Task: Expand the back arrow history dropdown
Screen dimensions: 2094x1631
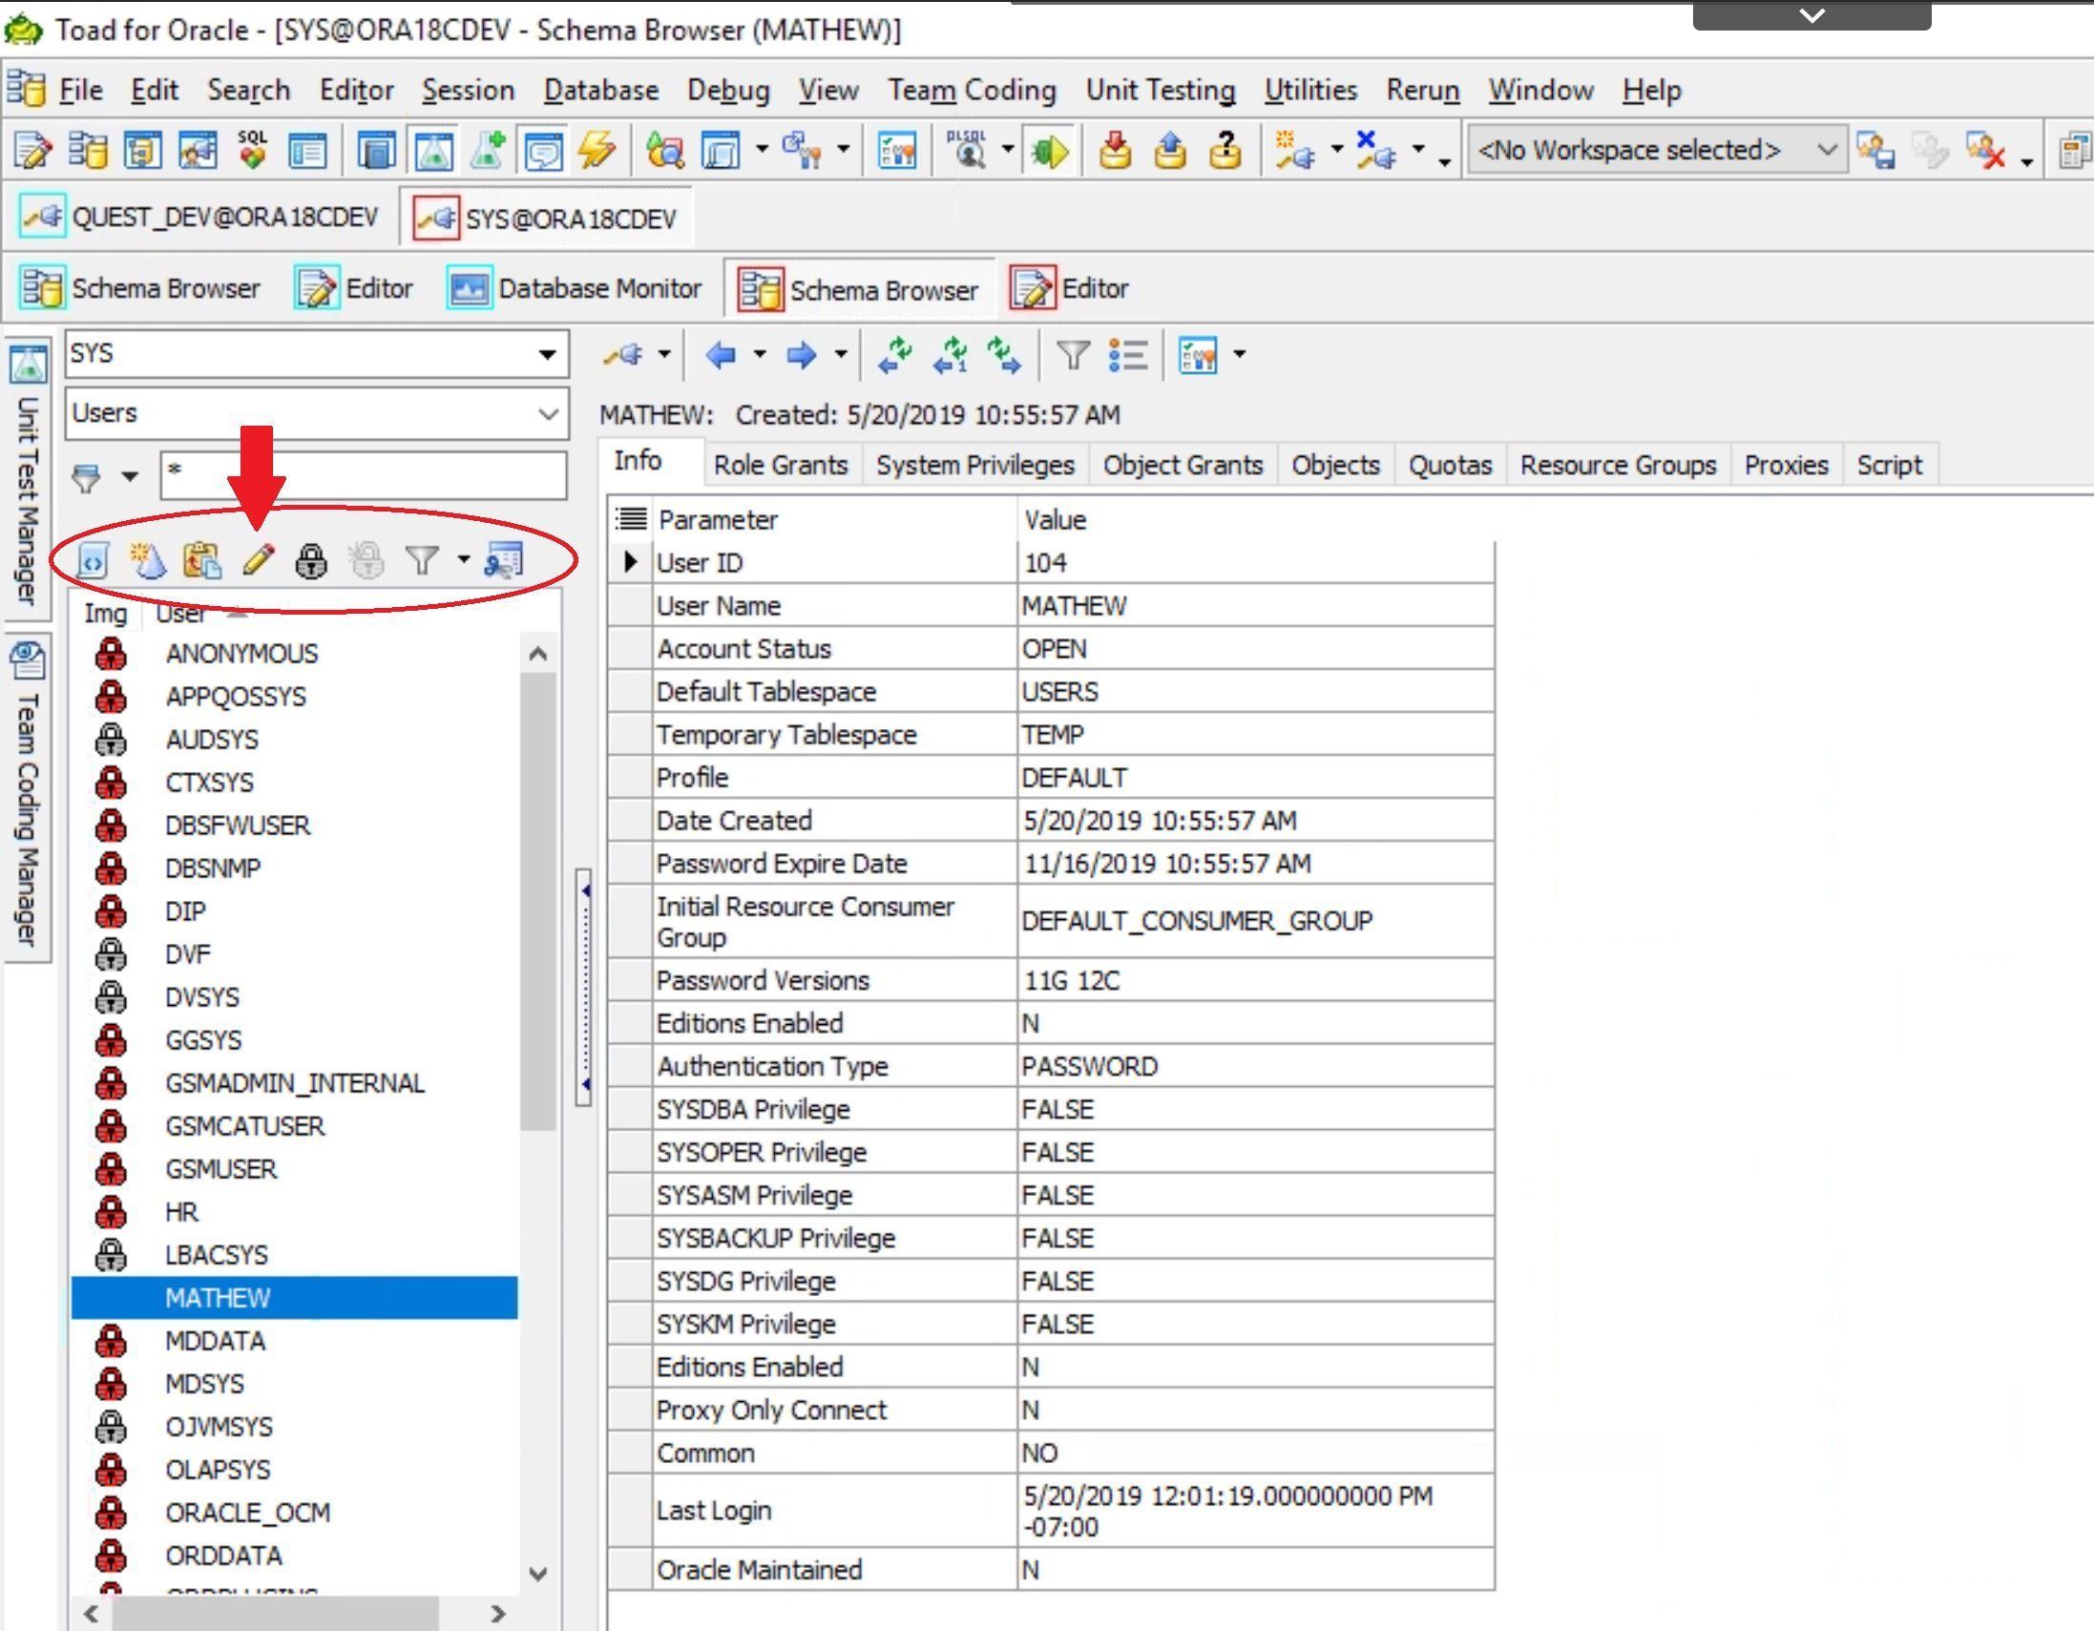Action: click(x=760, y=356)
